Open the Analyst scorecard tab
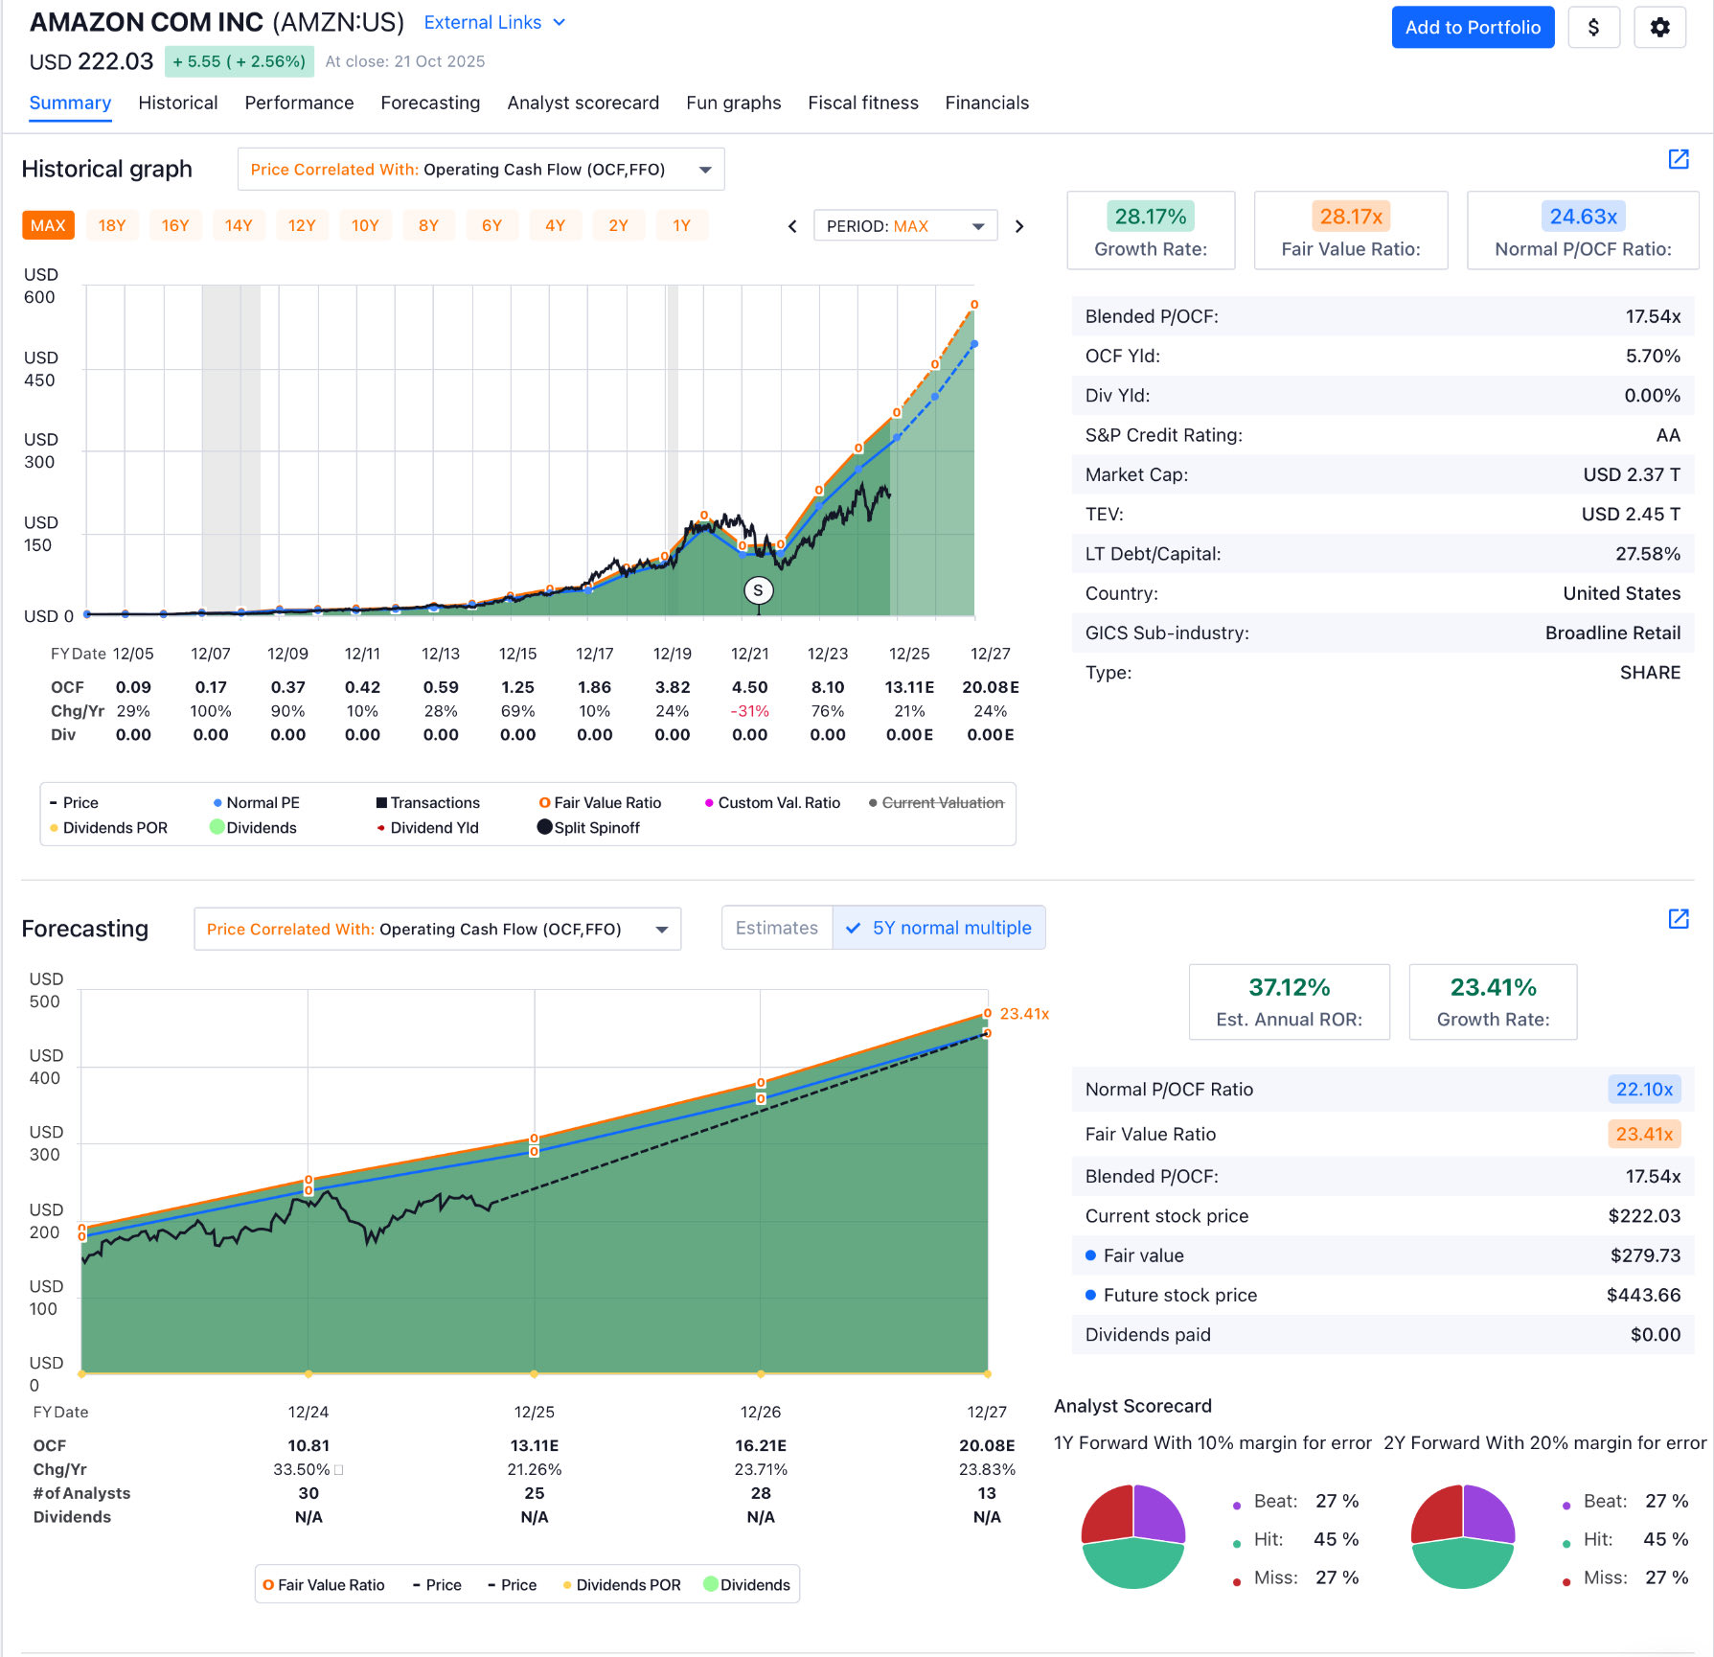The width and height of the screenshot is (1714, 1657). tap(583, 103)
